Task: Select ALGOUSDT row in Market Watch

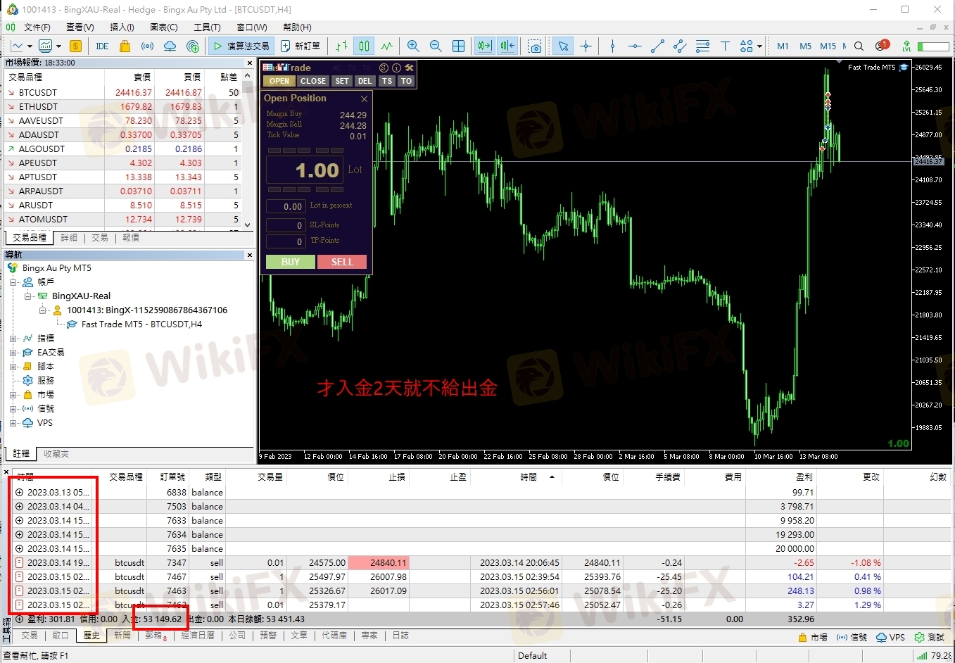Action: click(x=123, y=149)
